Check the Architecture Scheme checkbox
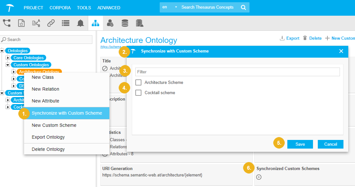This screenshot has width=355, height=187. (138, 83)
